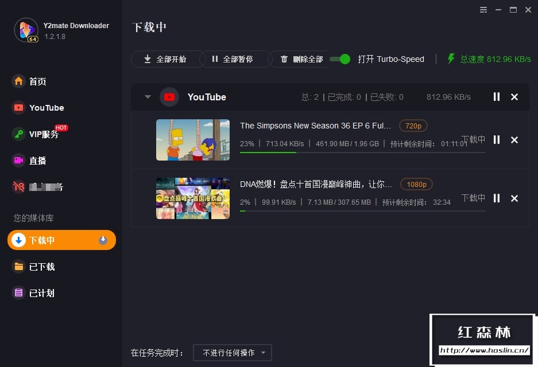Click The Simpsons download progress bar

coord(363,153)
